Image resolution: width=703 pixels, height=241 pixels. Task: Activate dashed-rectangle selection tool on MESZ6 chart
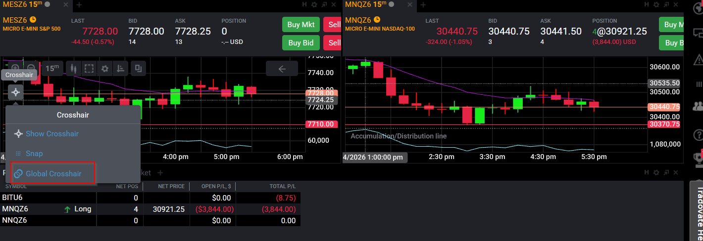[x=89, y=68]
